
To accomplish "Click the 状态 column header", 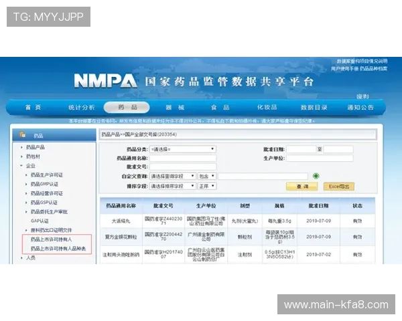I will click(x=357, y=206).
